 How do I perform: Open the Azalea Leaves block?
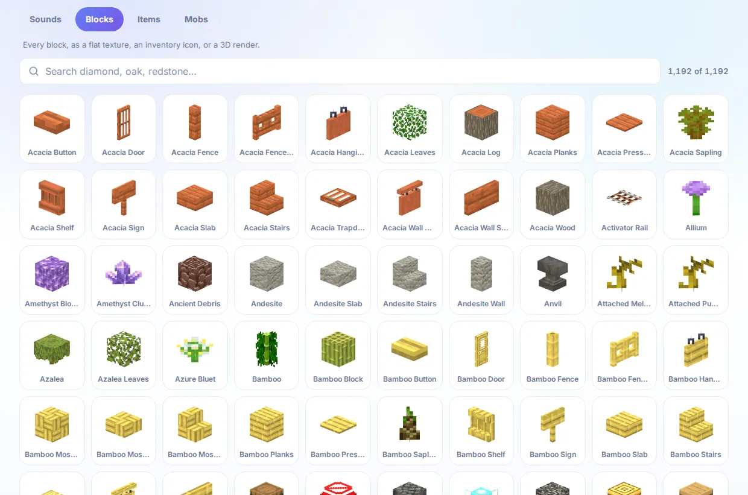(124, 355)
